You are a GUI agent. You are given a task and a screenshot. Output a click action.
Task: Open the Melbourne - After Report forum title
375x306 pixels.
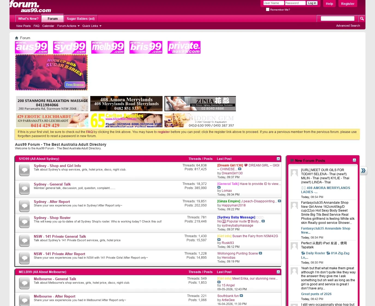(55, 296)
